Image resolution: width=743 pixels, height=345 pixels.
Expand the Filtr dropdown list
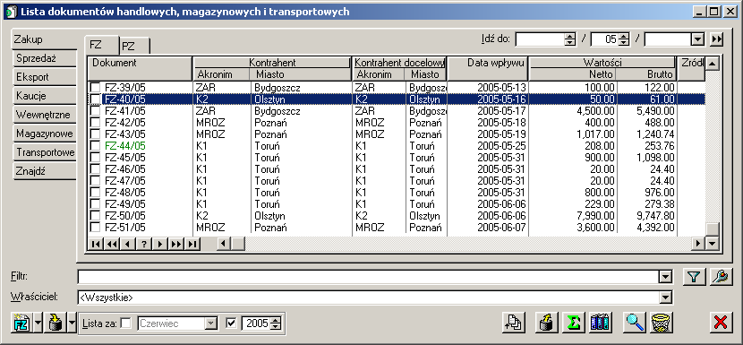666,276
